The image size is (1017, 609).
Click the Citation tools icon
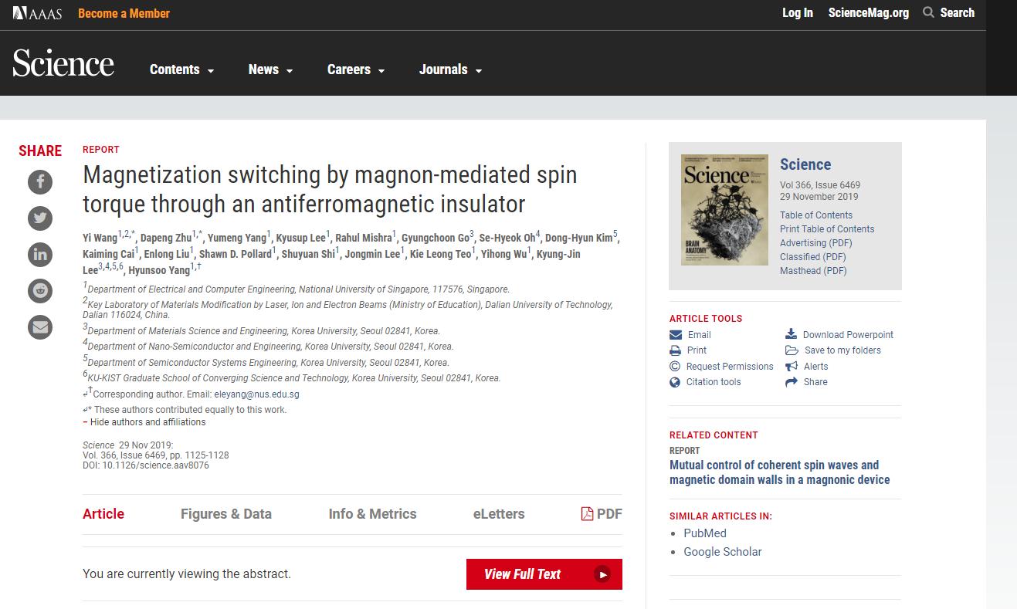[675, 381]
